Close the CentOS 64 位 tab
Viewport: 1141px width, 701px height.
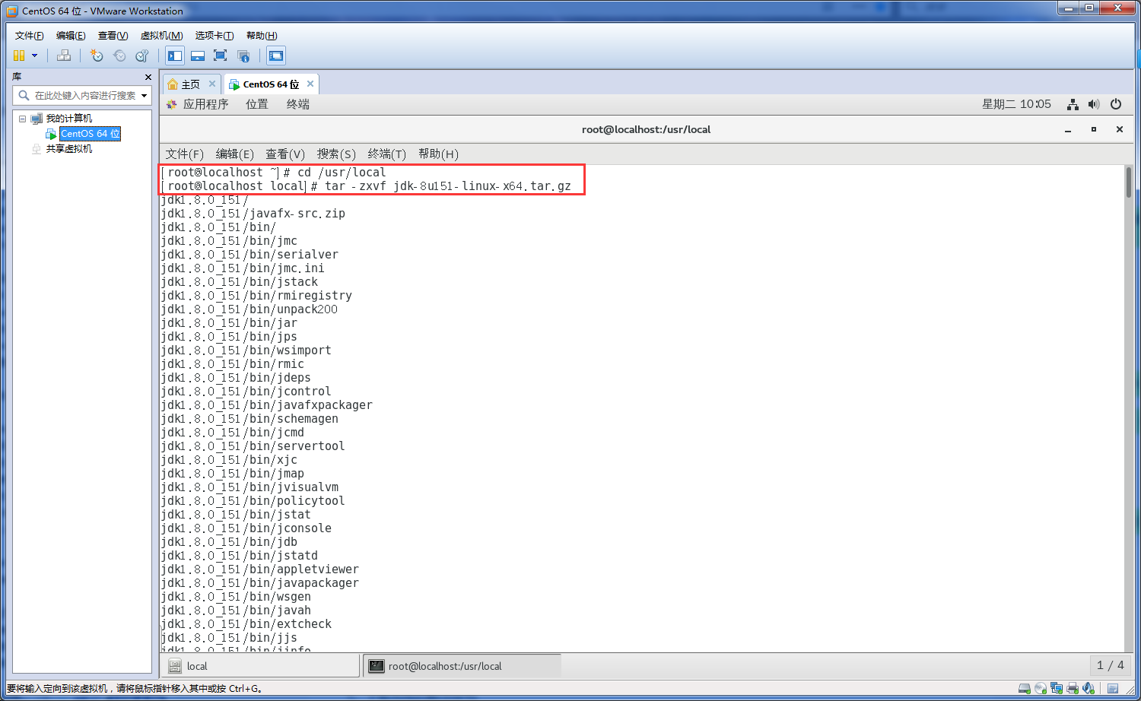[x=310, y=84]
